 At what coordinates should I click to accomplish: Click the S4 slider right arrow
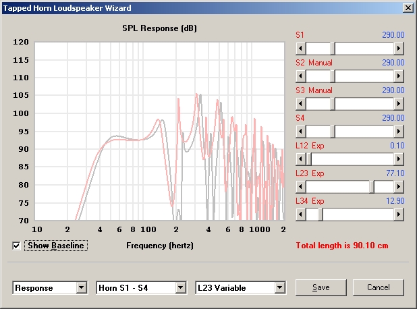click(399, 132)
